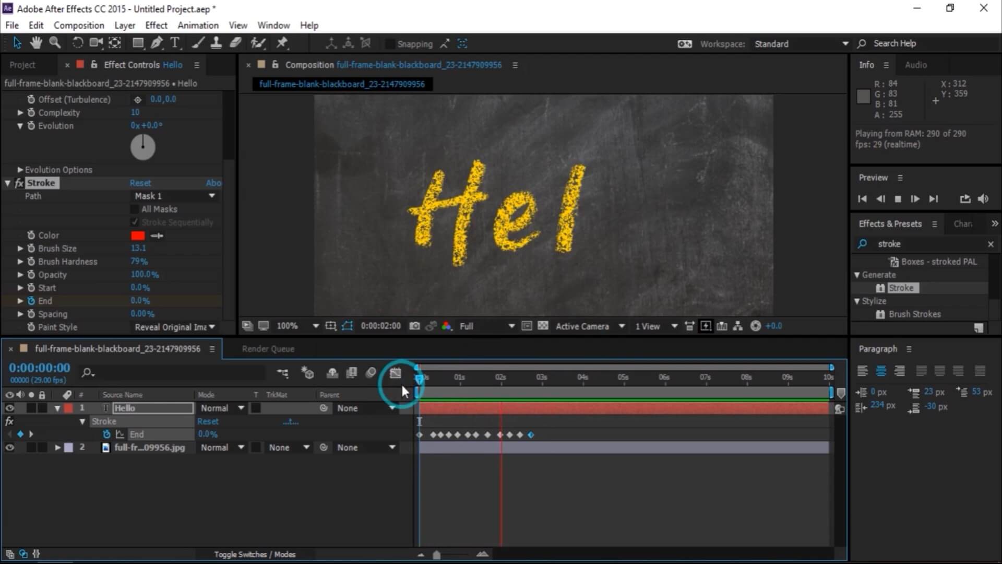Toggle Snapping in the toolbar
The height and width of the screenshot is (564, 1002).
tap(389, 44)
